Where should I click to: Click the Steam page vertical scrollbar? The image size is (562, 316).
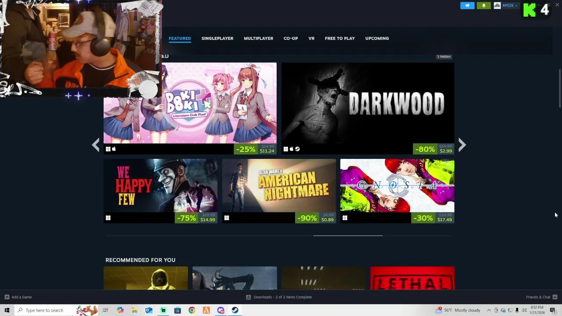(x=559, y=88)
